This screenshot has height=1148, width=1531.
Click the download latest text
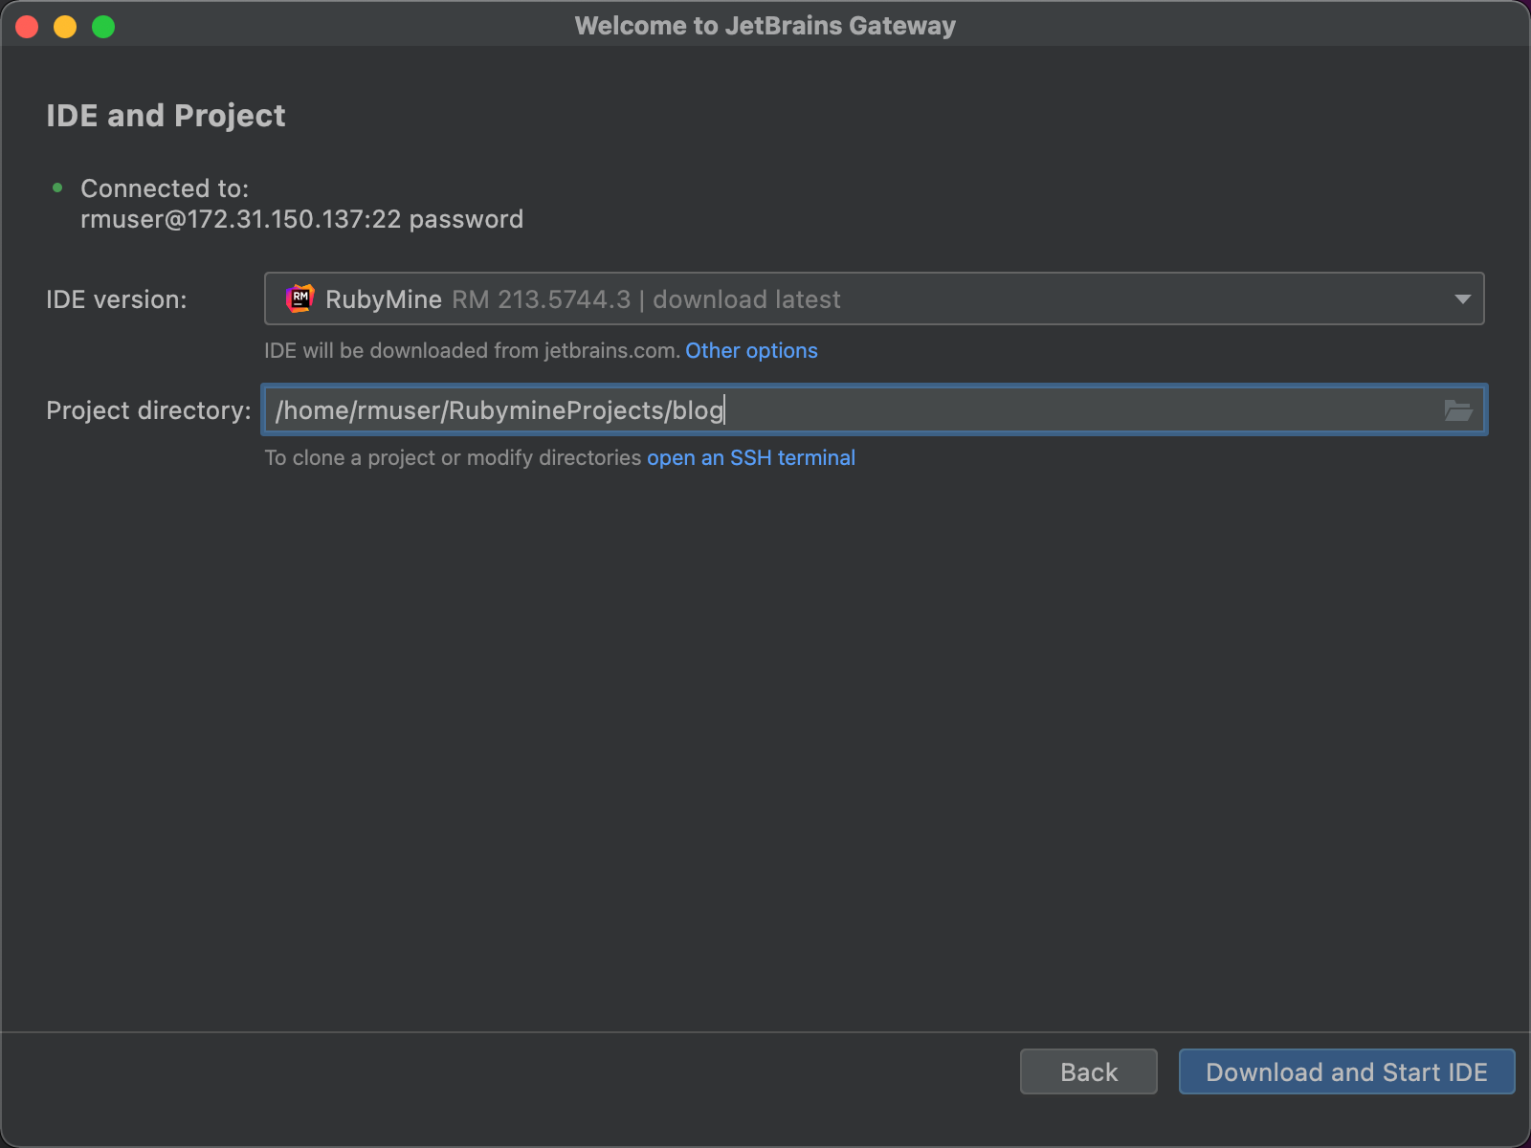pos(744,298)
